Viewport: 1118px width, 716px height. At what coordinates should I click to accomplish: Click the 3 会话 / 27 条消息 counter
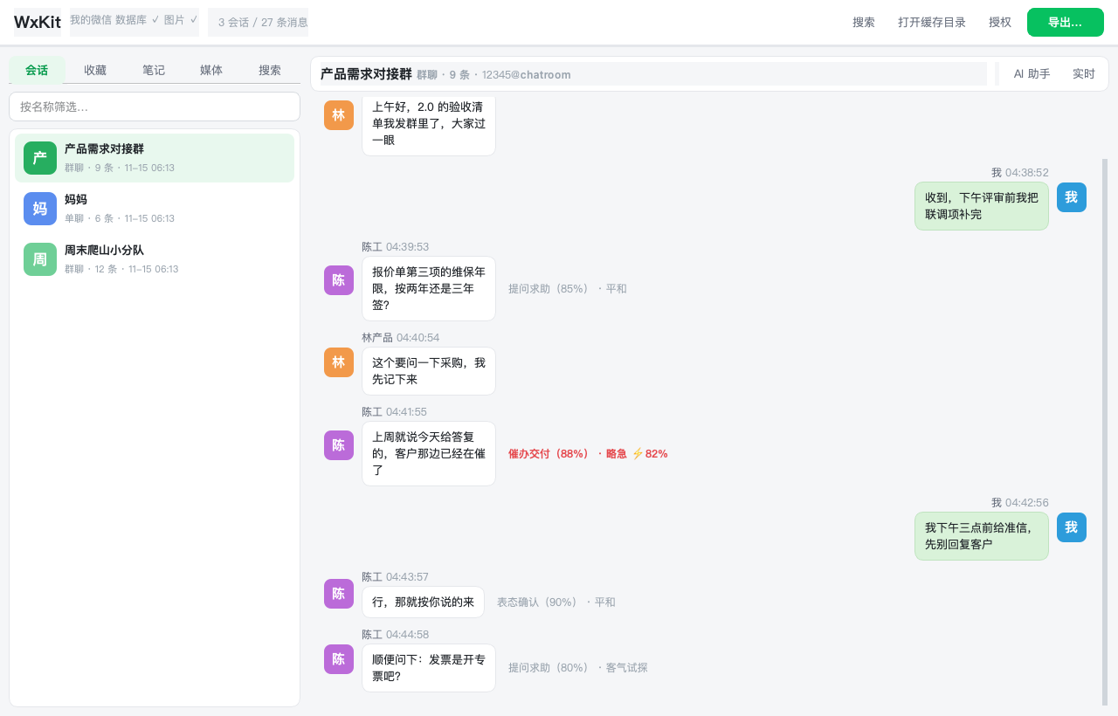[259, 22]
